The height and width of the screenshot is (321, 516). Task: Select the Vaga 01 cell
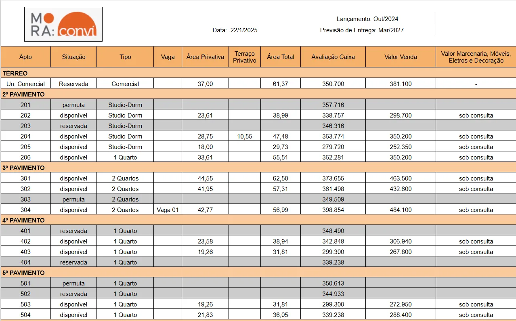click(168, 210)
